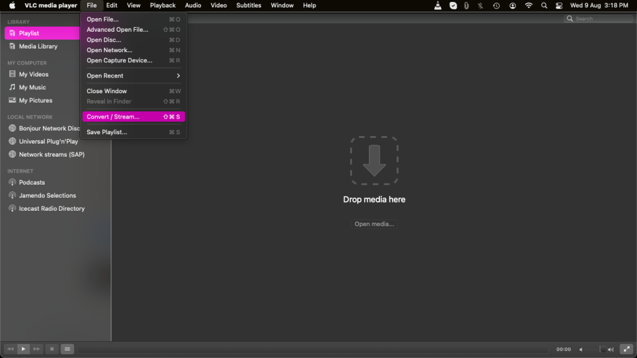Open Podcasts in sidebar
The image size is (637, 358).
click(32, 182)
